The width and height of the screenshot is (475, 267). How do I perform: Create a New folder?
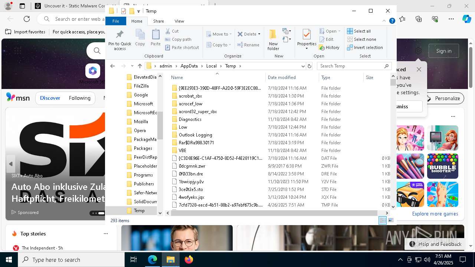pyautogui.click(x=273, y=40)
